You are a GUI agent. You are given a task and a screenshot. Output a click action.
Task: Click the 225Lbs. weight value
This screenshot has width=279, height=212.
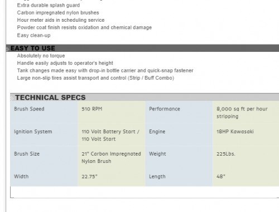(226, 154)
